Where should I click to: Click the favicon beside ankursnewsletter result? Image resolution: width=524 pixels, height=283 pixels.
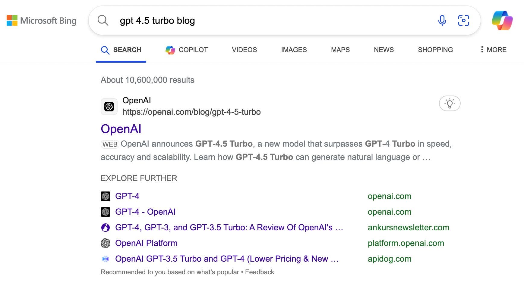point(105,228)
